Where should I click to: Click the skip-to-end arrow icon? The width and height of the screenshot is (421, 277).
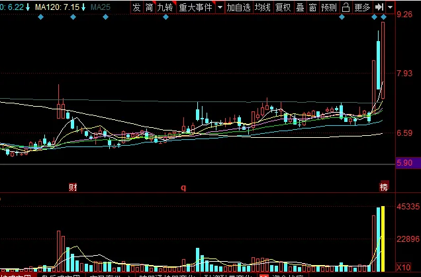(x=379, y=7)
